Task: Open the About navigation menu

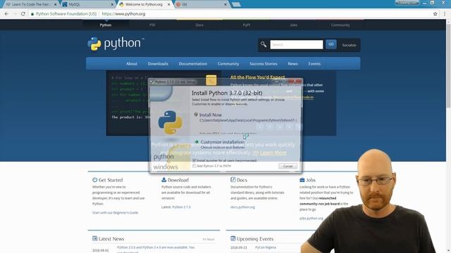Action: pyautogui.click(x=132, y=64)
